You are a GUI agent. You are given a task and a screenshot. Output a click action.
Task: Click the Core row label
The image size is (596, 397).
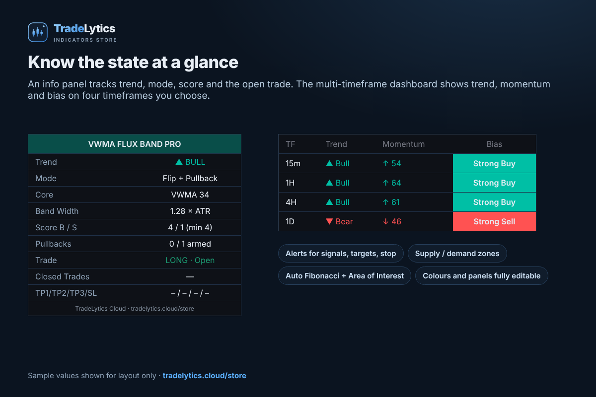click(x=44, y=195)
